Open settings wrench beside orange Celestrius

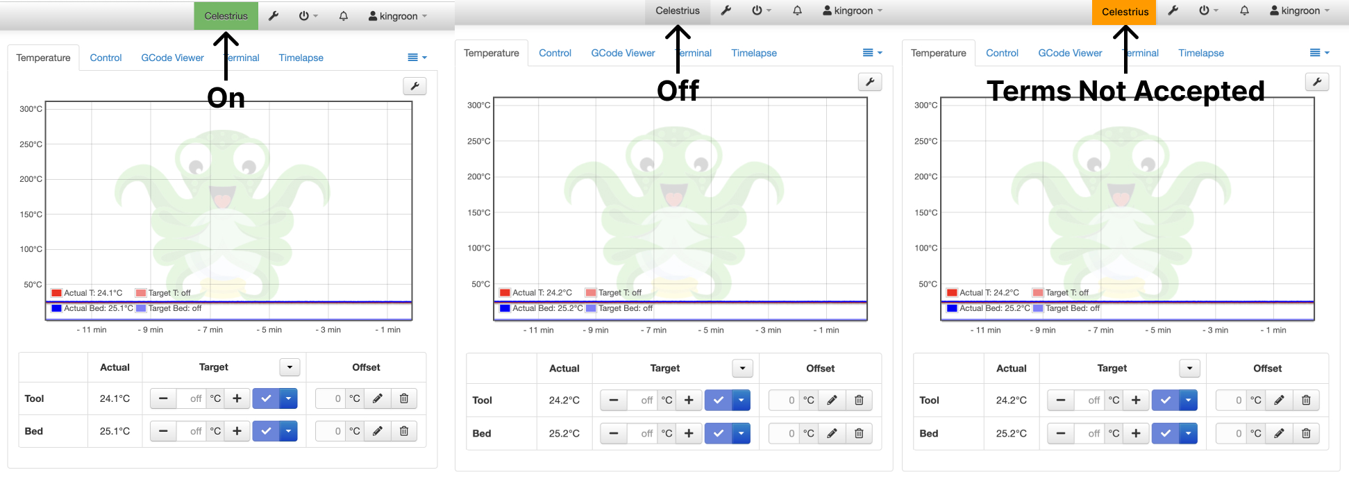click(1173, 10)
